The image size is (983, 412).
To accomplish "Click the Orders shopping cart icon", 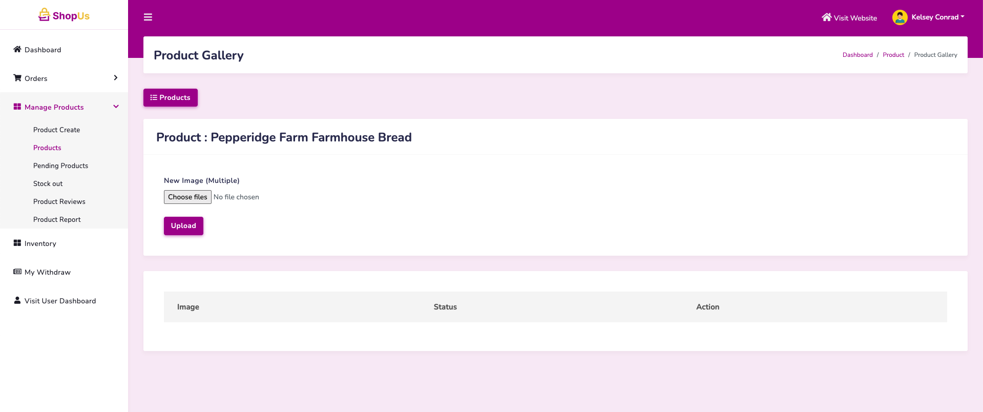I will 17,78.
